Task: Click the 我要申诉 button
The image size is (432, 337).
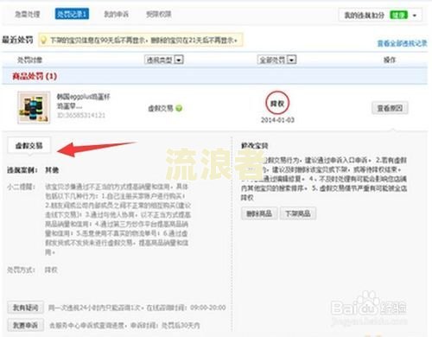Action: coord(25,325)
